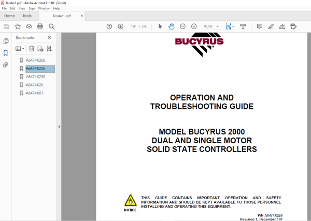Delete selected bookmark trash icon
This screenshot has height=221, width=311.
click(32, 48)
